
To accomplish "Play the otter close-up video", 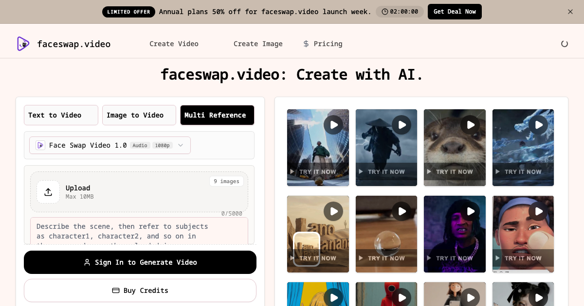I will pyautogui.click(x=470, y=125).
